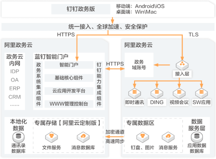Click the 文件服务 label

click(52, 148)
